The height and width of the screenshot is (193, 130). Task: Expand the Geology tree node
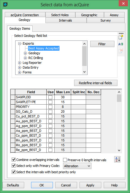coord(25,53)
